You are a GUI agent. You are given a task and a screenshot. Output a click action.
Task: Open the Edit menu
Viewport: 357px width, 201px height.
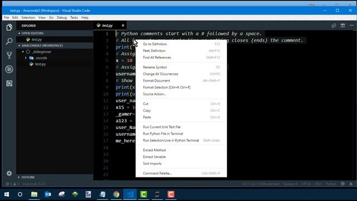(15, 17)
